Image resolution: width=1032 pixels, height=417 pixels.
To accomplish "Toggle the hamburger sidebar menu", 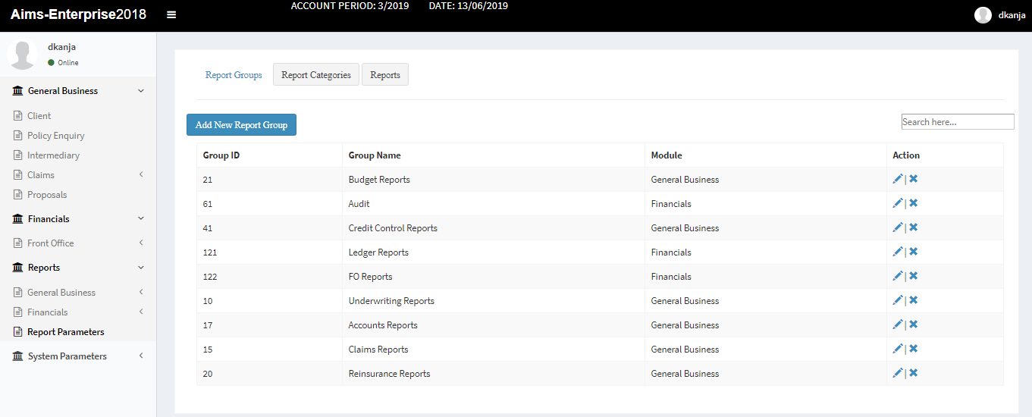I will pos(171,15).
